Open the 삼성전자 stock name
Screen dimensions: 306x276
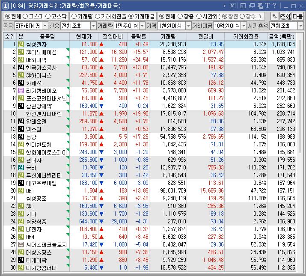36,45
